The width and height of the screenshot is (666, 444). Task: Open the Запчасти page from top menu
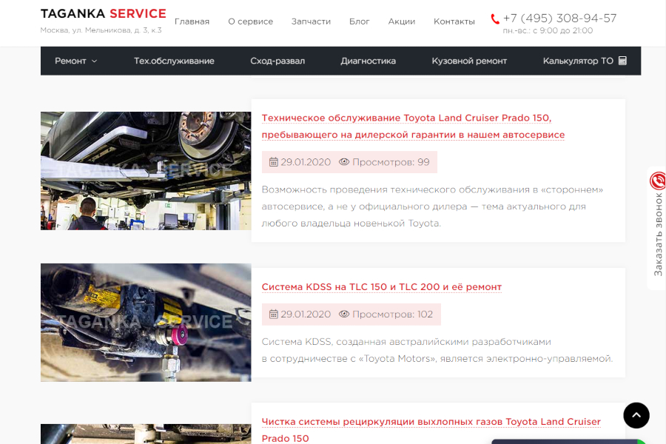click(x=311, y=21)
